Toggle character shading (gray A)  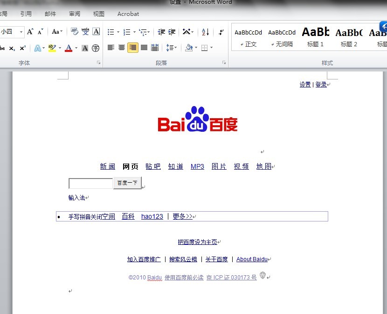tap(85, 48)
